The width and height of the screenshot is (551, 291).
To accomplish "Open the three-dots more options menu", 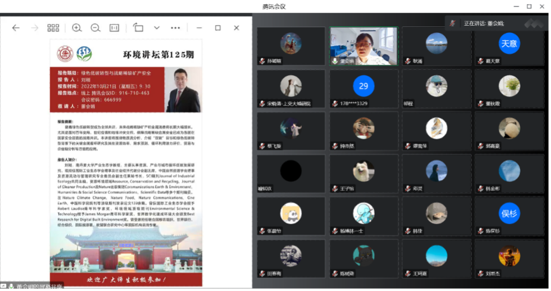I will 175,28.
